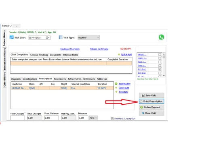Click the Total Charges field

34,118
